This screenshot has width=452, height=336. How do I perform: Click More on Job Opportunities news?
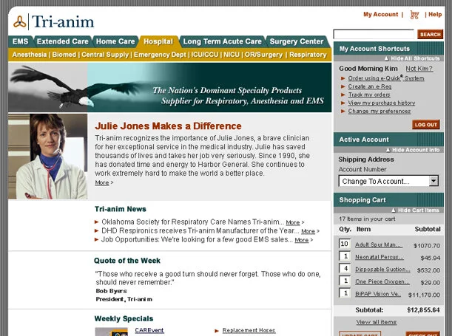pyautogui.click(x=302, y=240)
